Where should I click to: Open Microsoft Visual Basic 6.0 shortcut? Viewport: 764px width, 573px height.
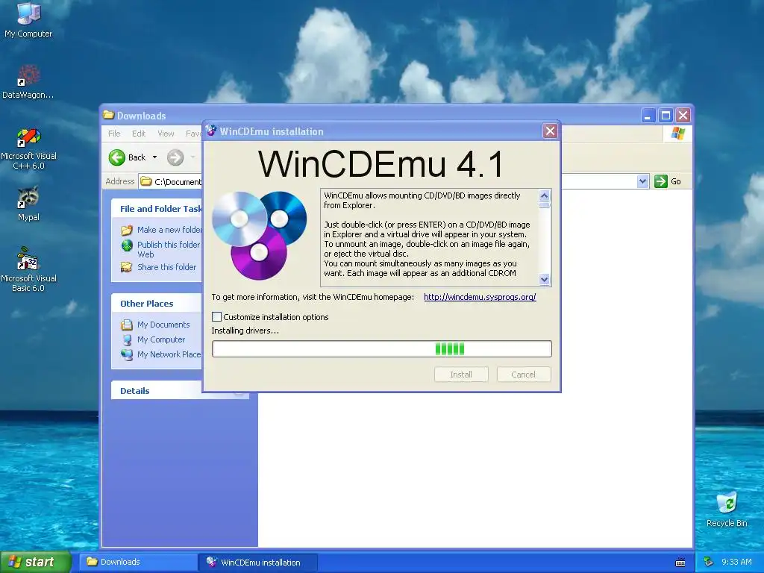pos(28,270)
